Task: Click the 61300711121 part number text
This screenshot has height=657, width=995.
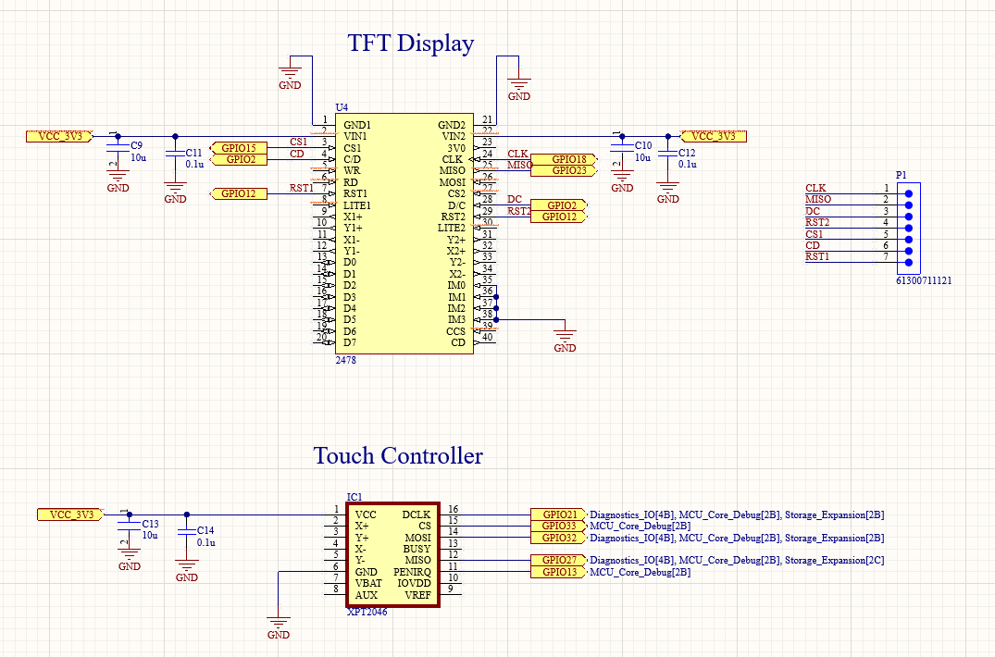Action: 924,281
